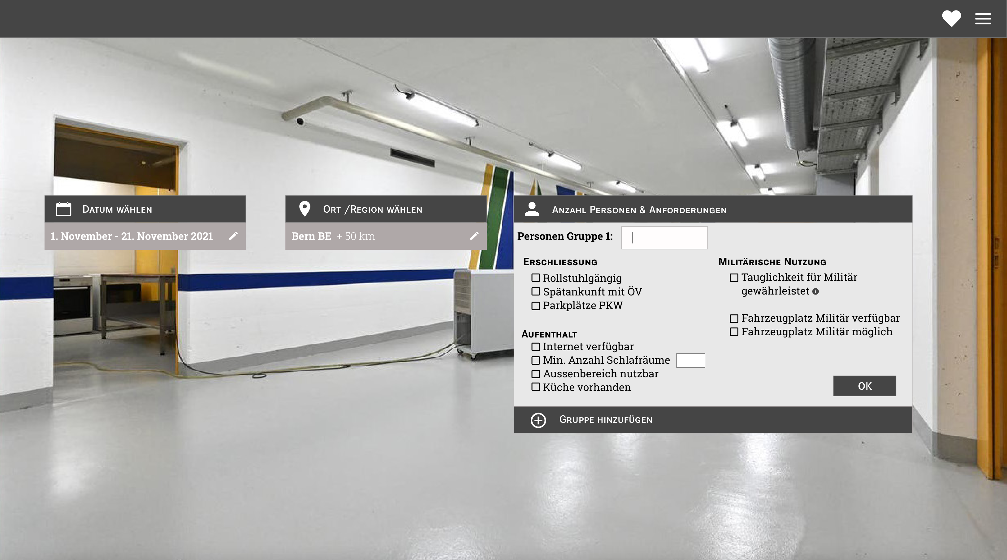
Task: Click Gruppe hinzufügen bar
Action: pyautogui.click(x=713, y=419)
